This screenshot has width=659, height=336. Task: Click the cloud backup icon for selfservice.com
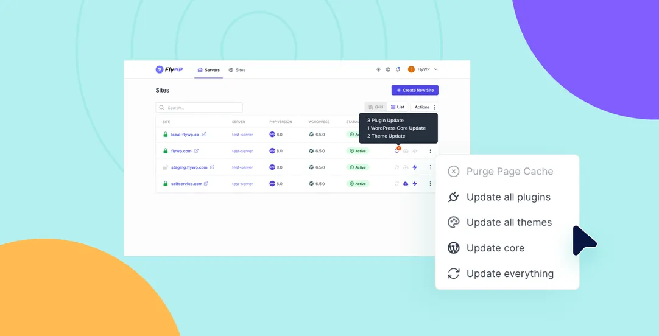click(406, 184)
